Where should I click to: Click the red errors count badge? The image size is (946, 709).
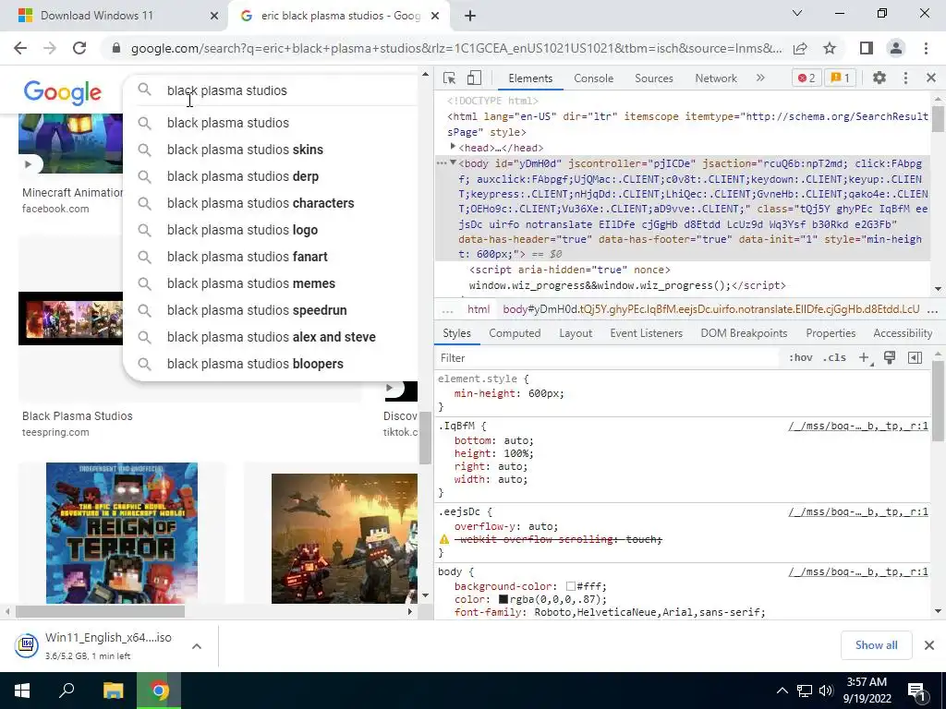tap(806, 78)
